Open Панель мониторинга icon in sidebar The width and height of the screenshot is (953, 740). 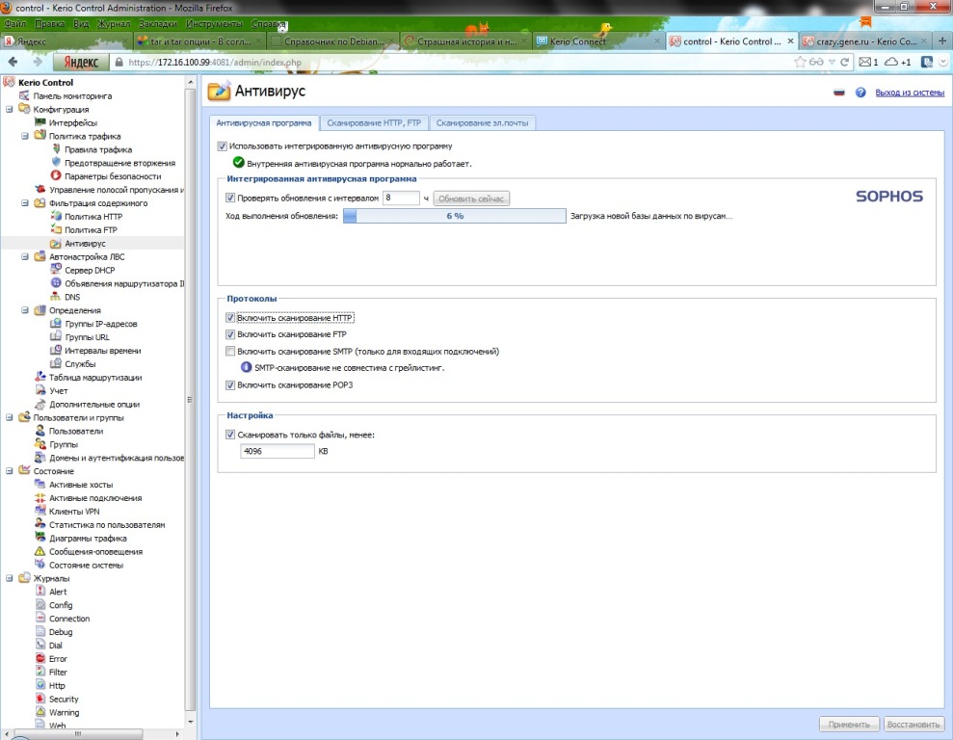(25, 96)
